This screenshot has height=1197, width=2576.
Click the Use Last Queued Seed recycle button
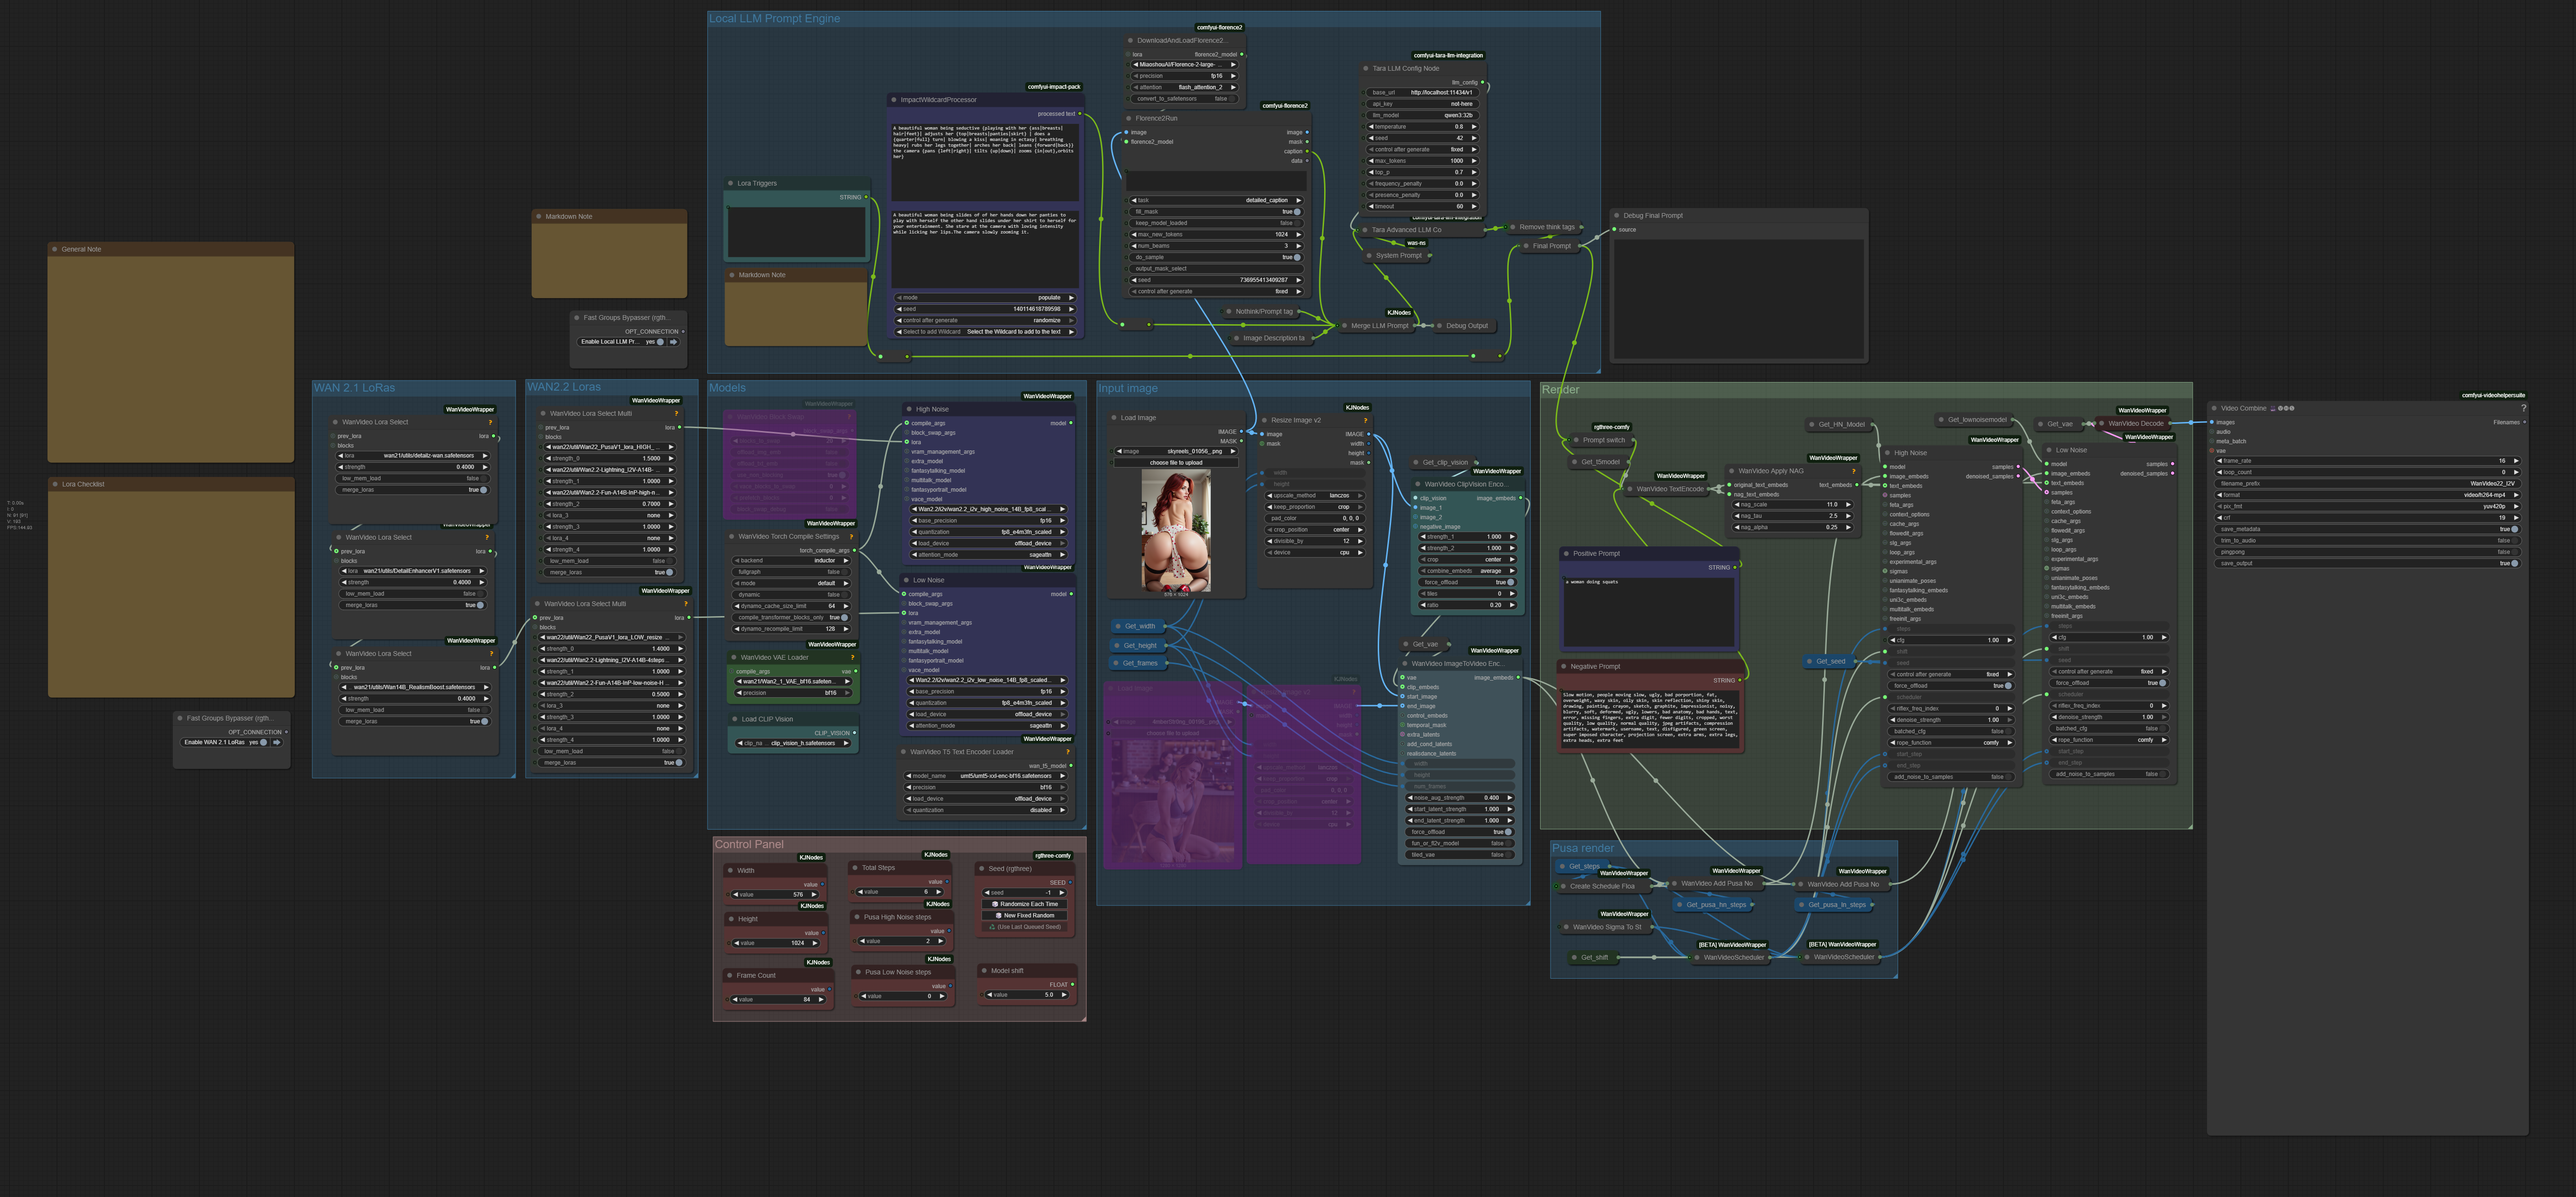coord(1024,927)
